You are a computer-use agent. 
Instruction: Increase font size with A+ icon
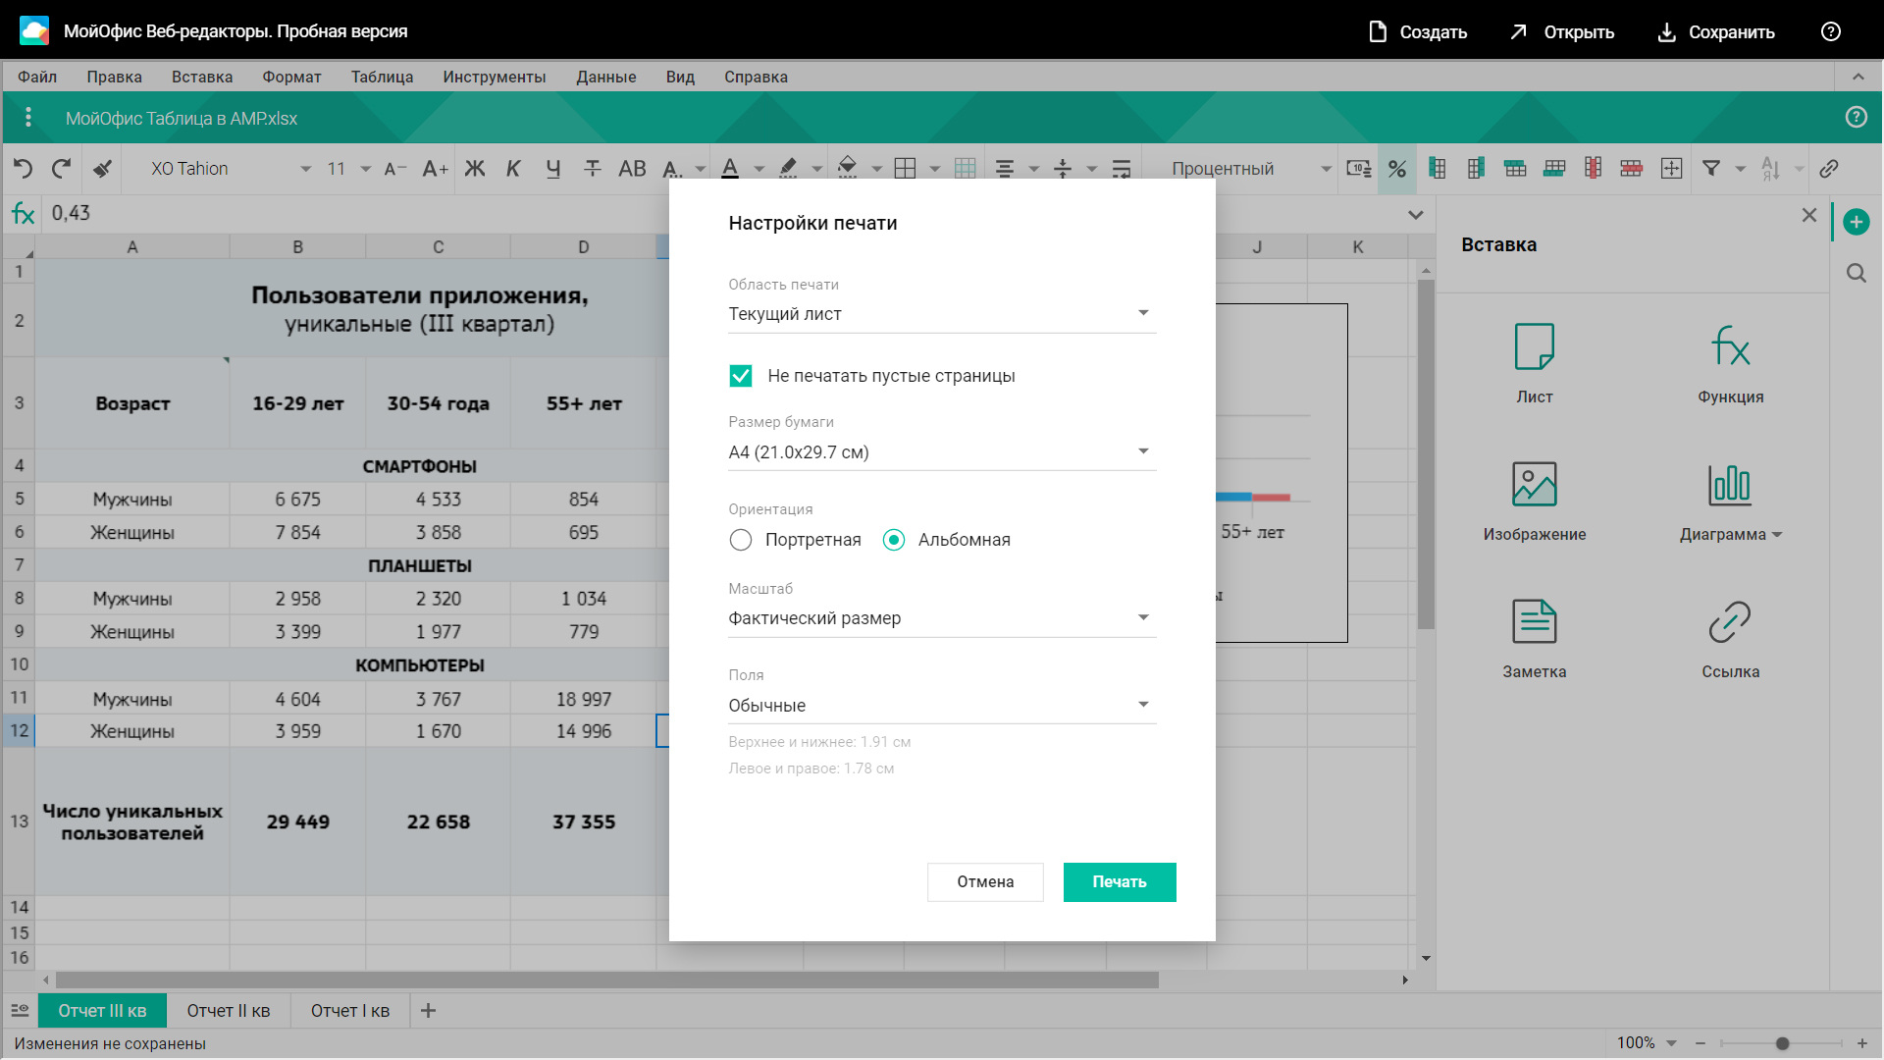point(435,169)
